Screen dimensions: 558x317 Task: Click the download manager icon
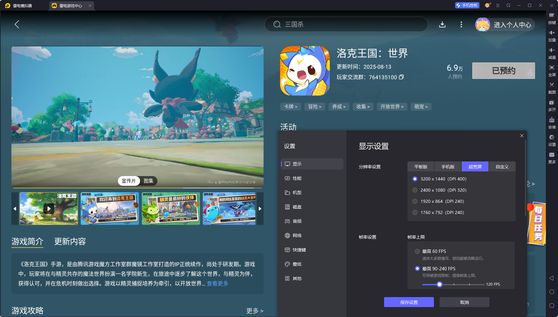[x=442, y=25]
